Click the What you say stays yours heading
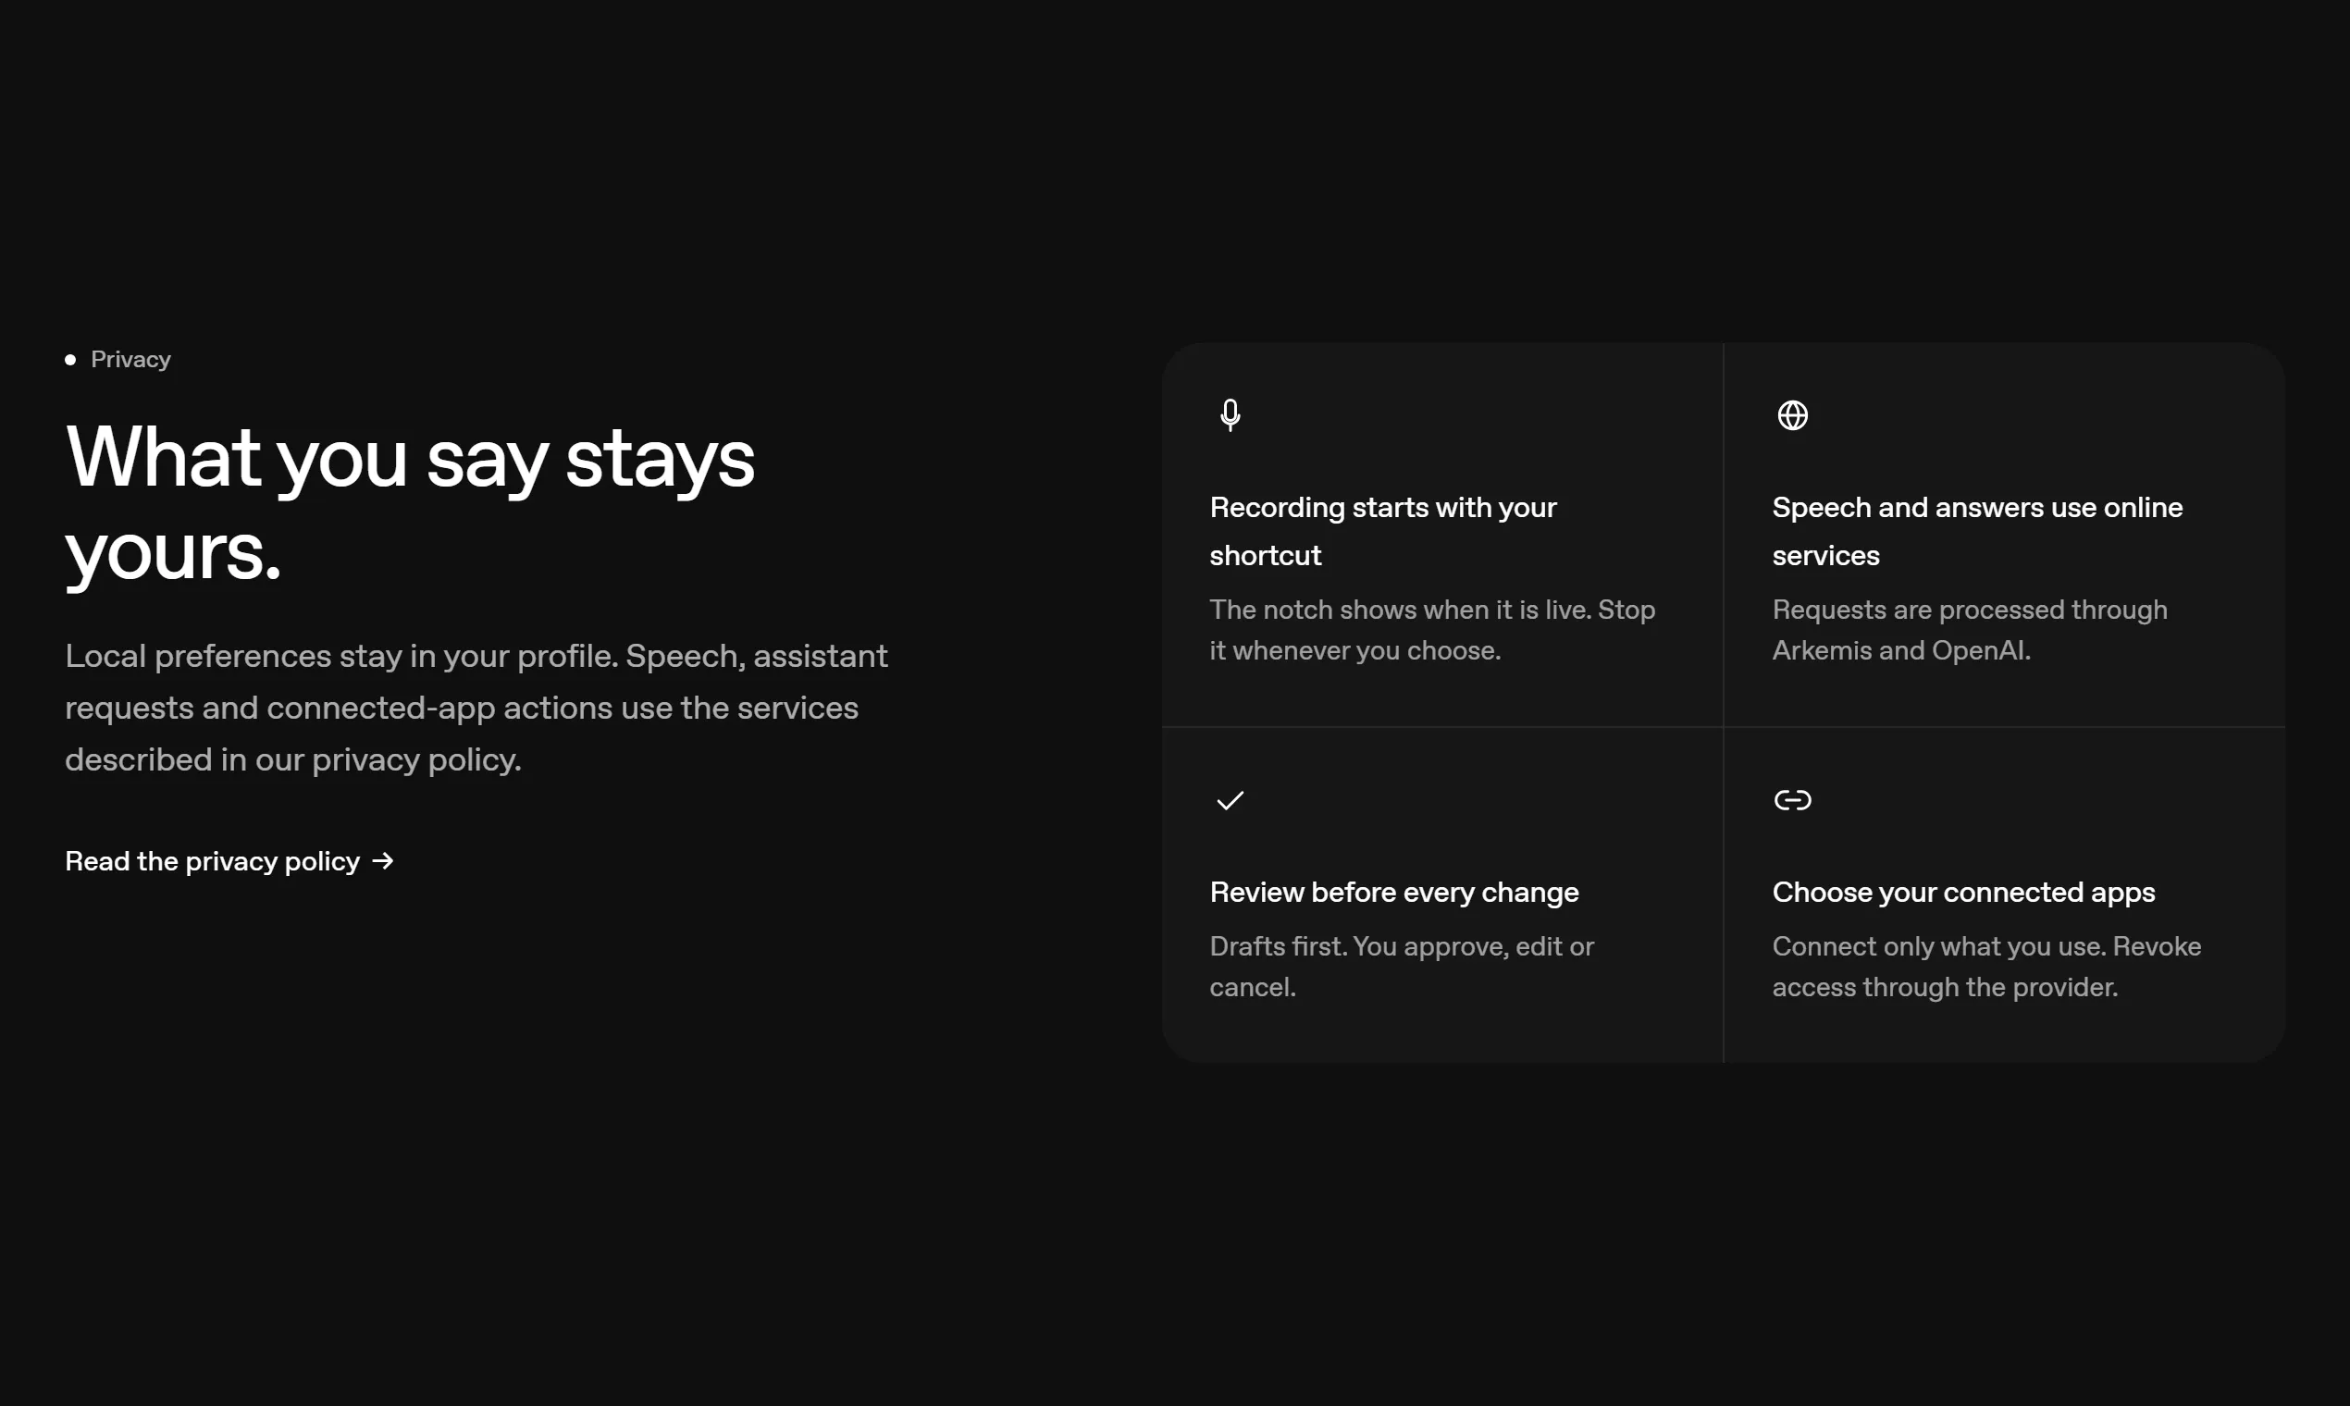Viewport: 2350px width, 1406px height. pos(409,502)
